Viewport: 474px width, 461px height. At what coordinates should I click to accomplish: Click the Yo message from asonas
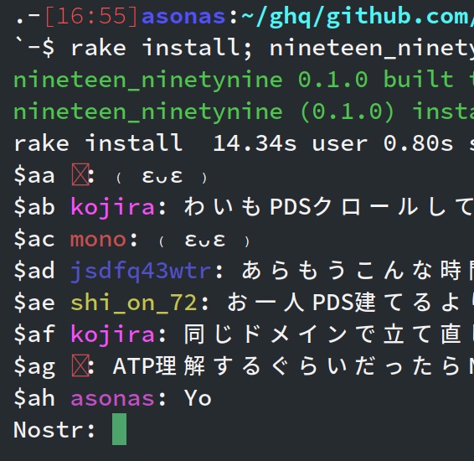[198, 398]
